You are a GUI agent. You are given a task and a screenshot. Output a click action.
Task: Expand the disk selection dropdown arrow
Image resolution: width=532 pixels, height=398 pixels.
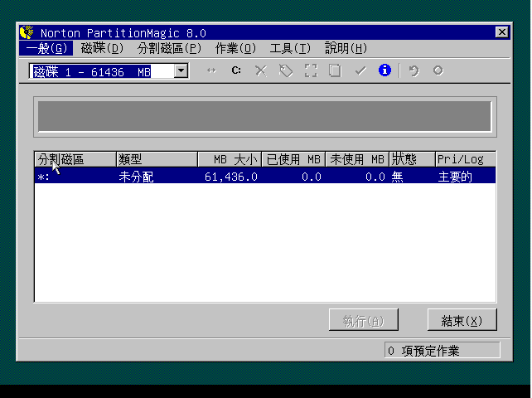tap(181, 71)
